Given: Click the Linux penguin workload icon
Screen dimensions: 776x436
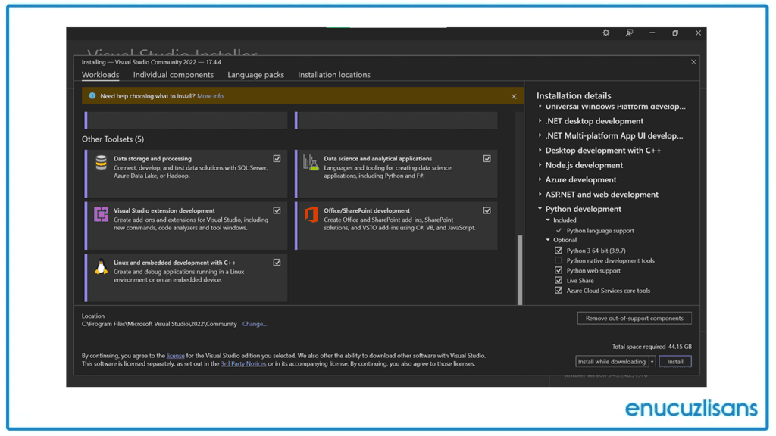Looking at the screenshot, I should [99, 266].
